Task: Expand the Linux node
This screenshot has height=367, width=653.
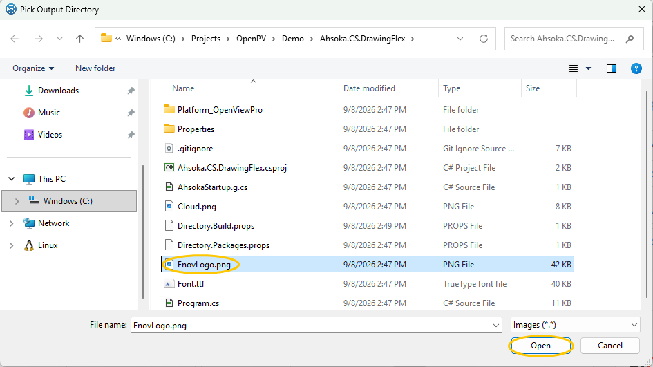Action: point(11,245)
